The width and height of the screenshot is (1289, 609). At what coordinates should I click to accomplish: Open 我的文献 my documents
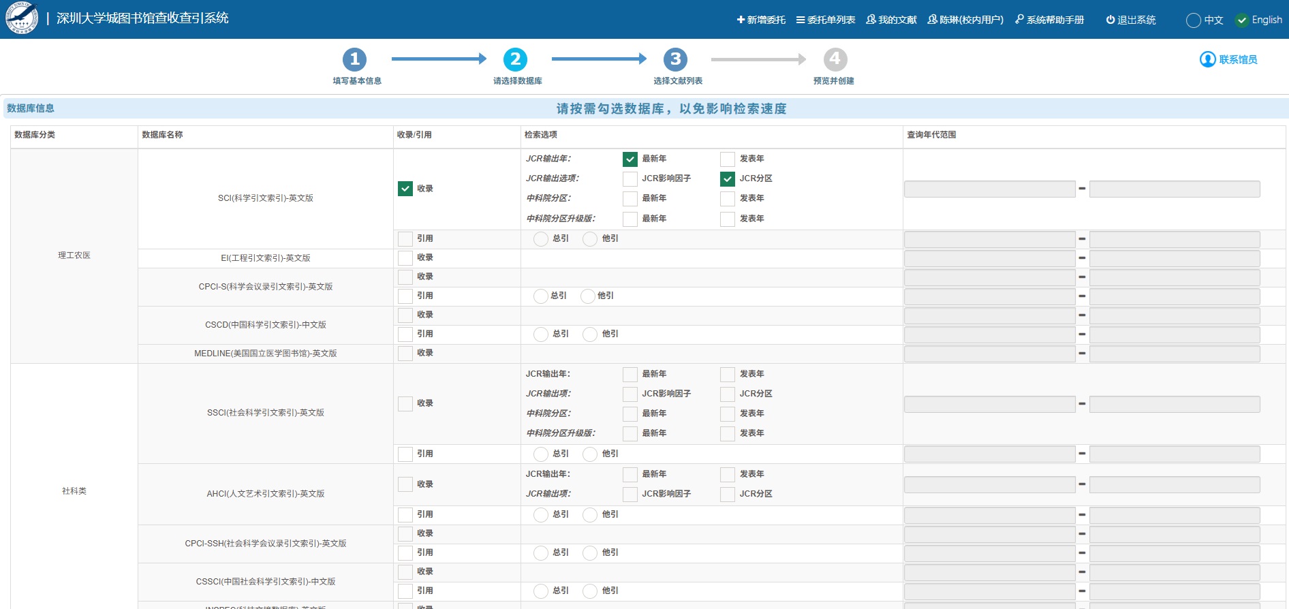tap(891, 20)
